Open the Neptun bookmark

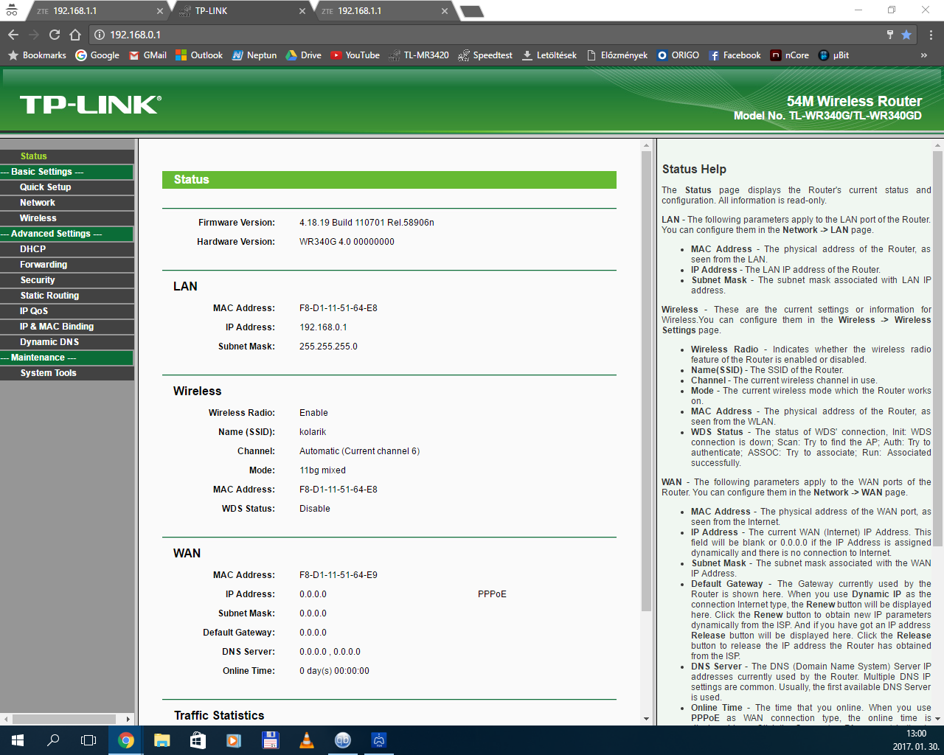coord(254,55)
